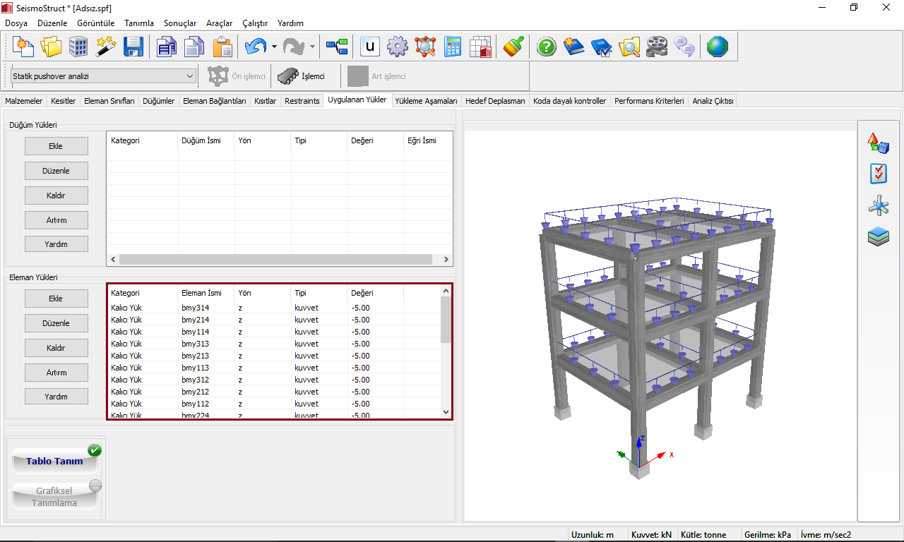Click the book with star icon

pos(573,47)
